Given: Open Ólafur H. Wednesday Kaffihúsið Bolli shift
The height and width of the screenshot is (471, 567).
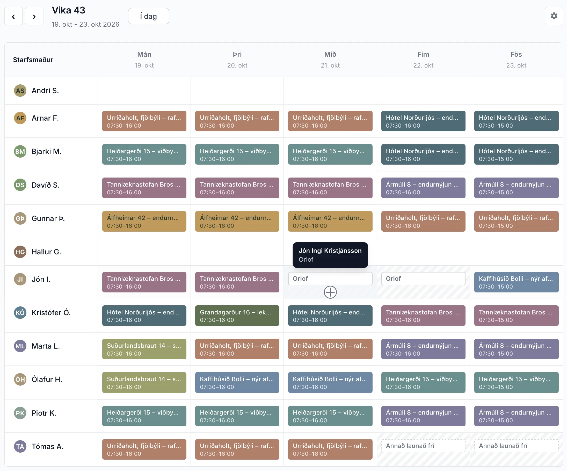Looking at the screenshot, I should pyautogui.click(x=330, y=382).
